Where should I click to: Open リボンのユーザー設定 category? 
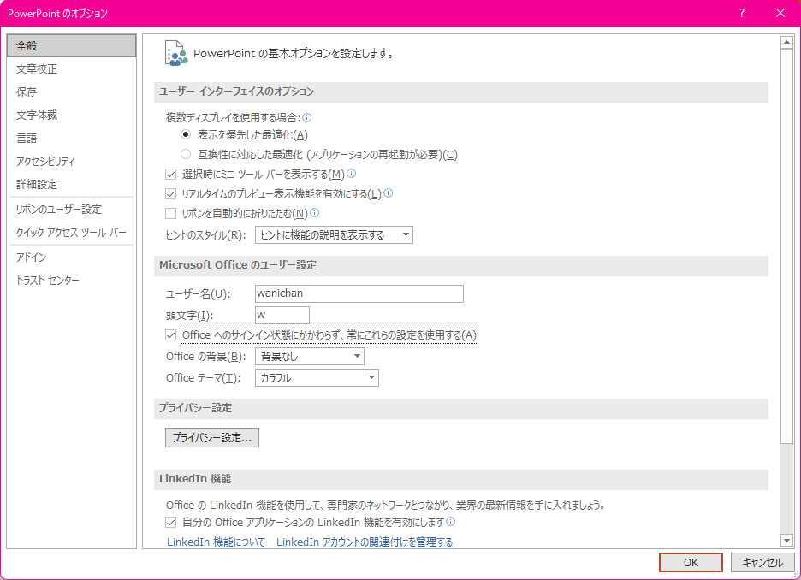[x=72, y=210]
